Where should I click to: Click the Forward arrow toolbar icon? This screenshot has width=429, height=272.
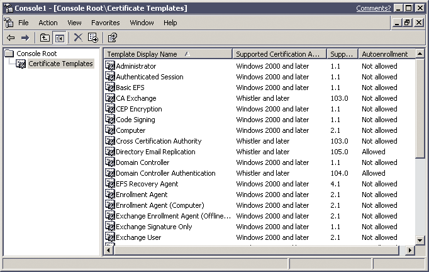[x=25, y=38]
